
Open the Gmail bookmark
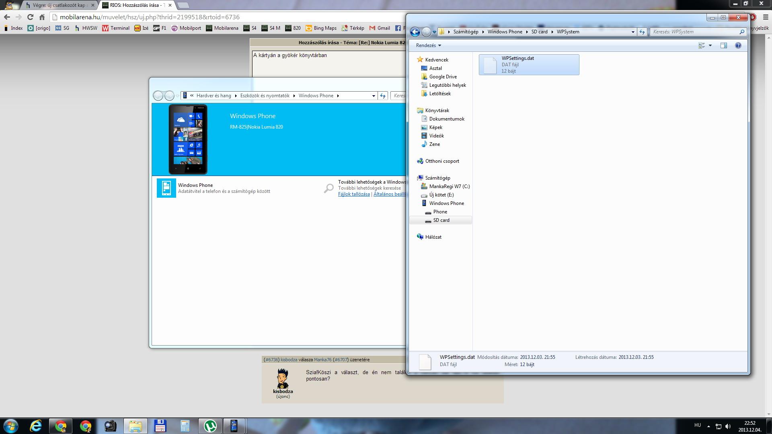pyautogui.click(x=380, y=28)
